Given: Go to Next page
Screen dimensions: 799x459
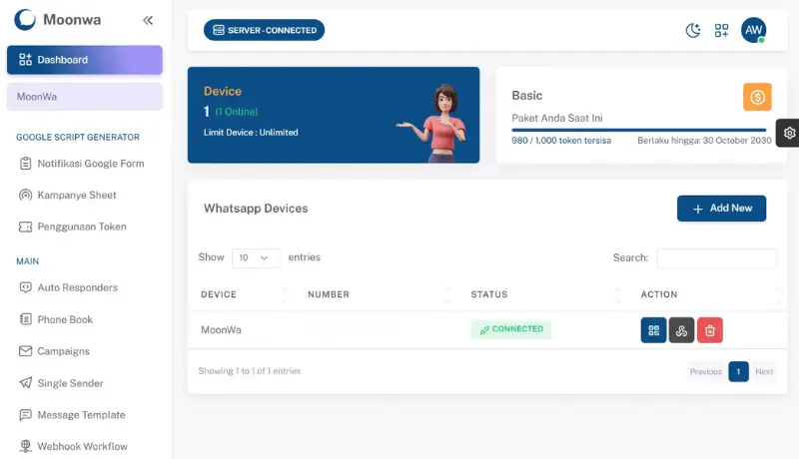Looking at the screenshot, I should click(764, 371).
